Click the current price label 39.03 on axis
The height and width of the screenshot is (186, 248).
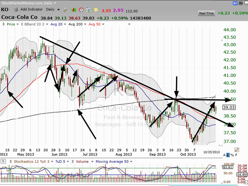(x=229, y=107)
